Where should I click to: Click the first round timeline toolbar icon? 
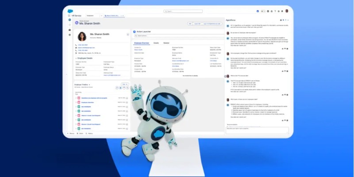click(117, 88)
